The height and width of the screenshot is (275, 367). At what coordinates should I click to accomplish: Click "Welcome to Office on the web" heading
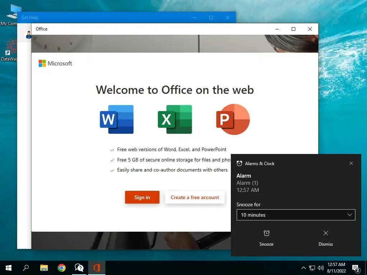pos(175,90)
